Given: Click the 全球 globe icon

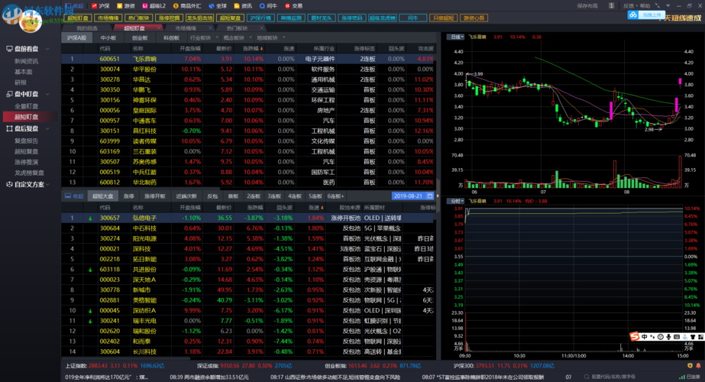Looking at the screenshot, I should point(212,6).
